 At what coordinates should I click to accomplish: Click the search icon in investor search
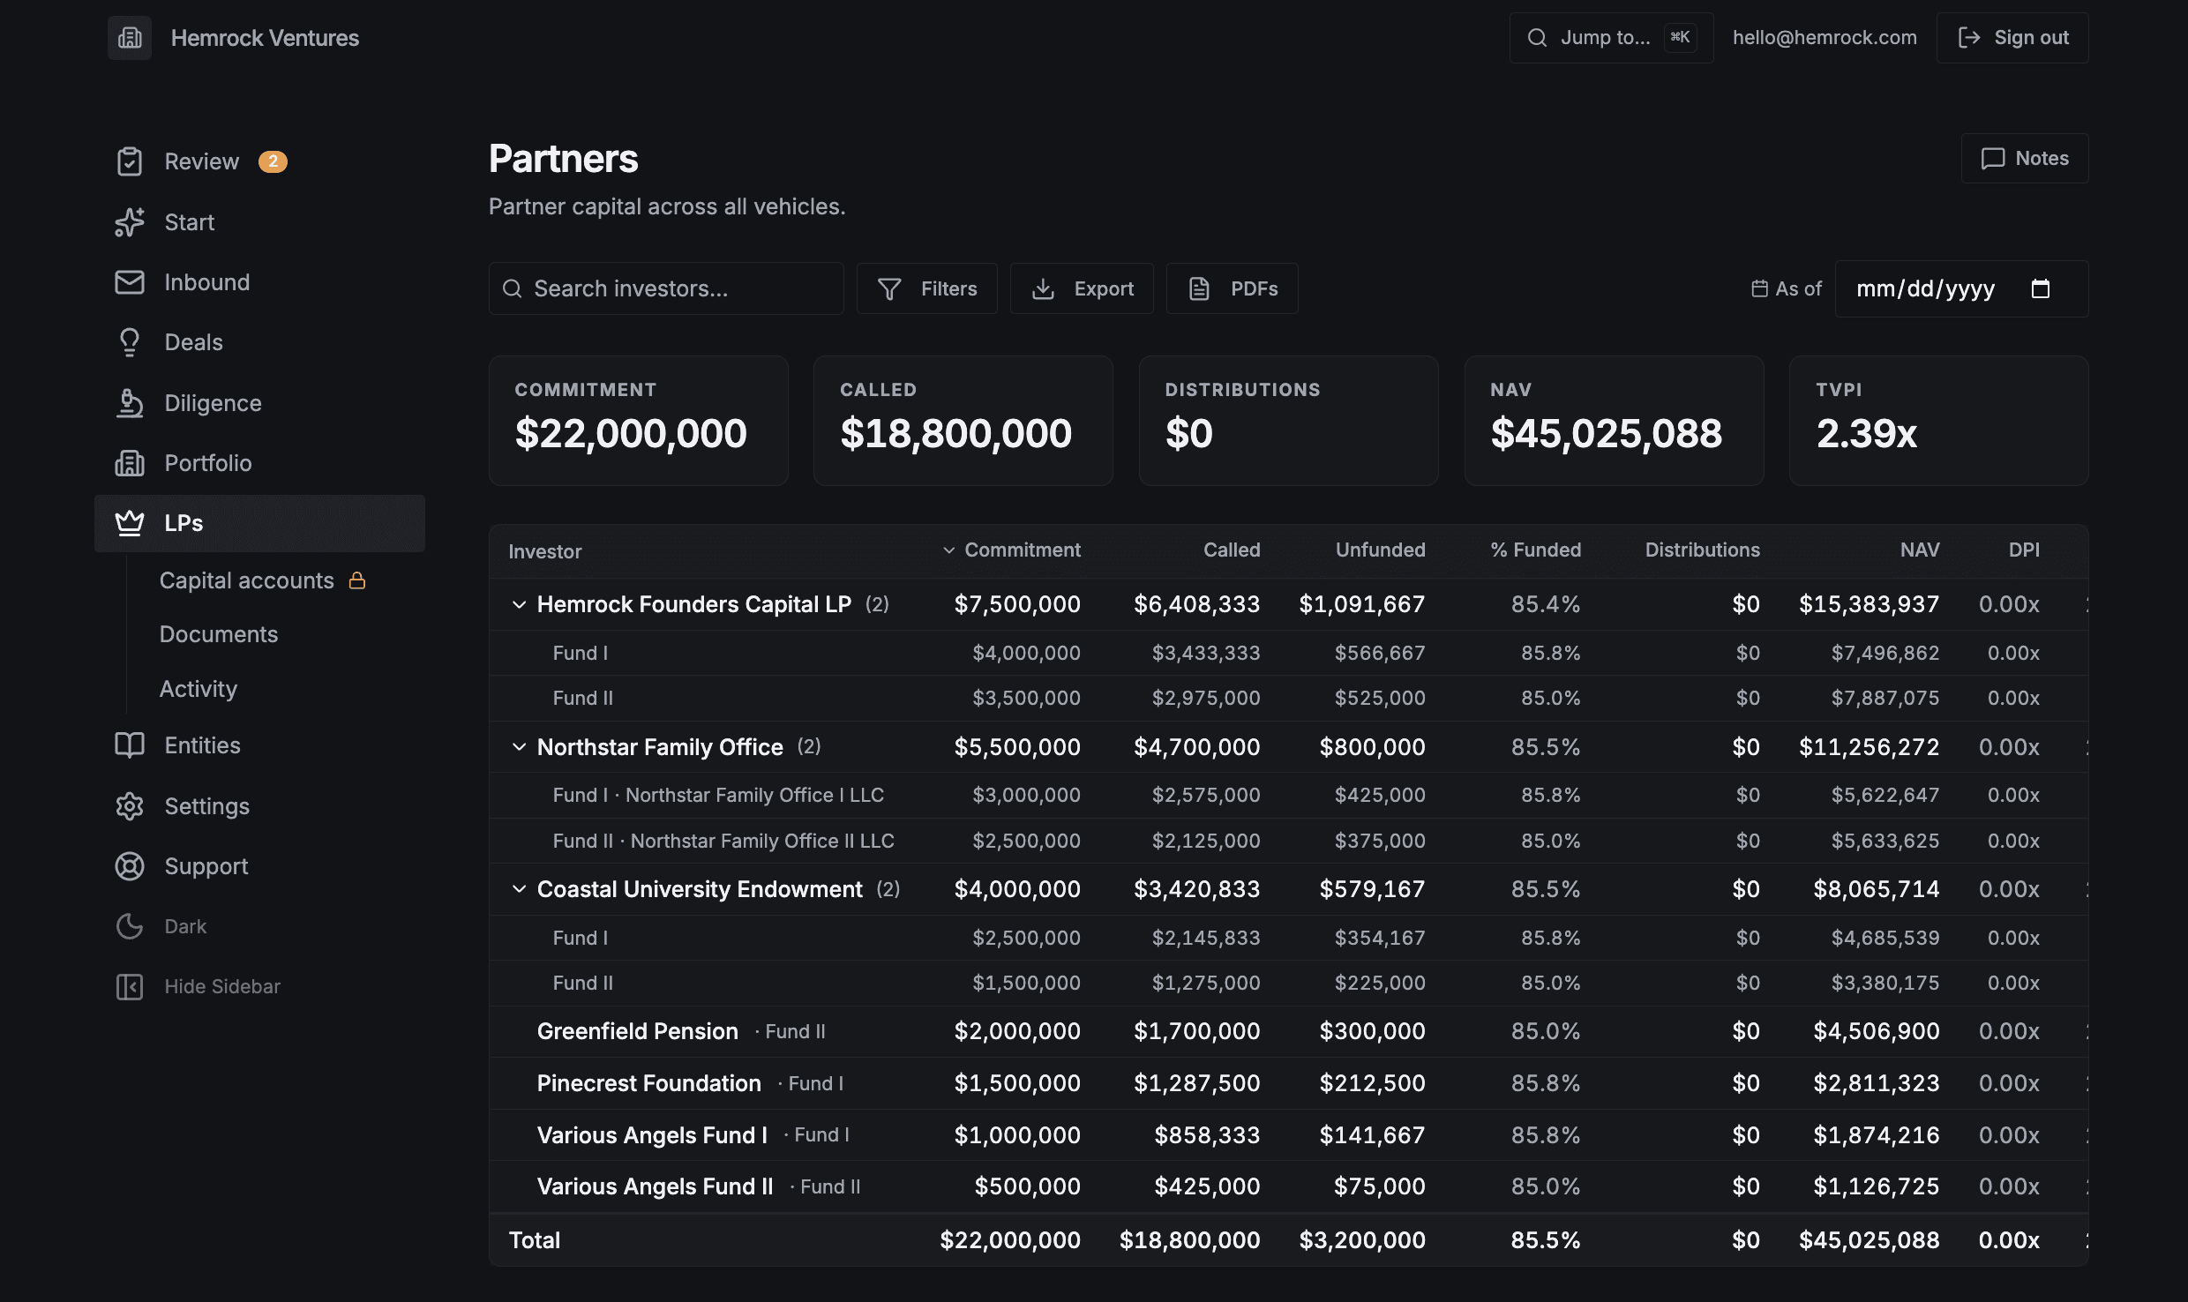pos(512,288)
